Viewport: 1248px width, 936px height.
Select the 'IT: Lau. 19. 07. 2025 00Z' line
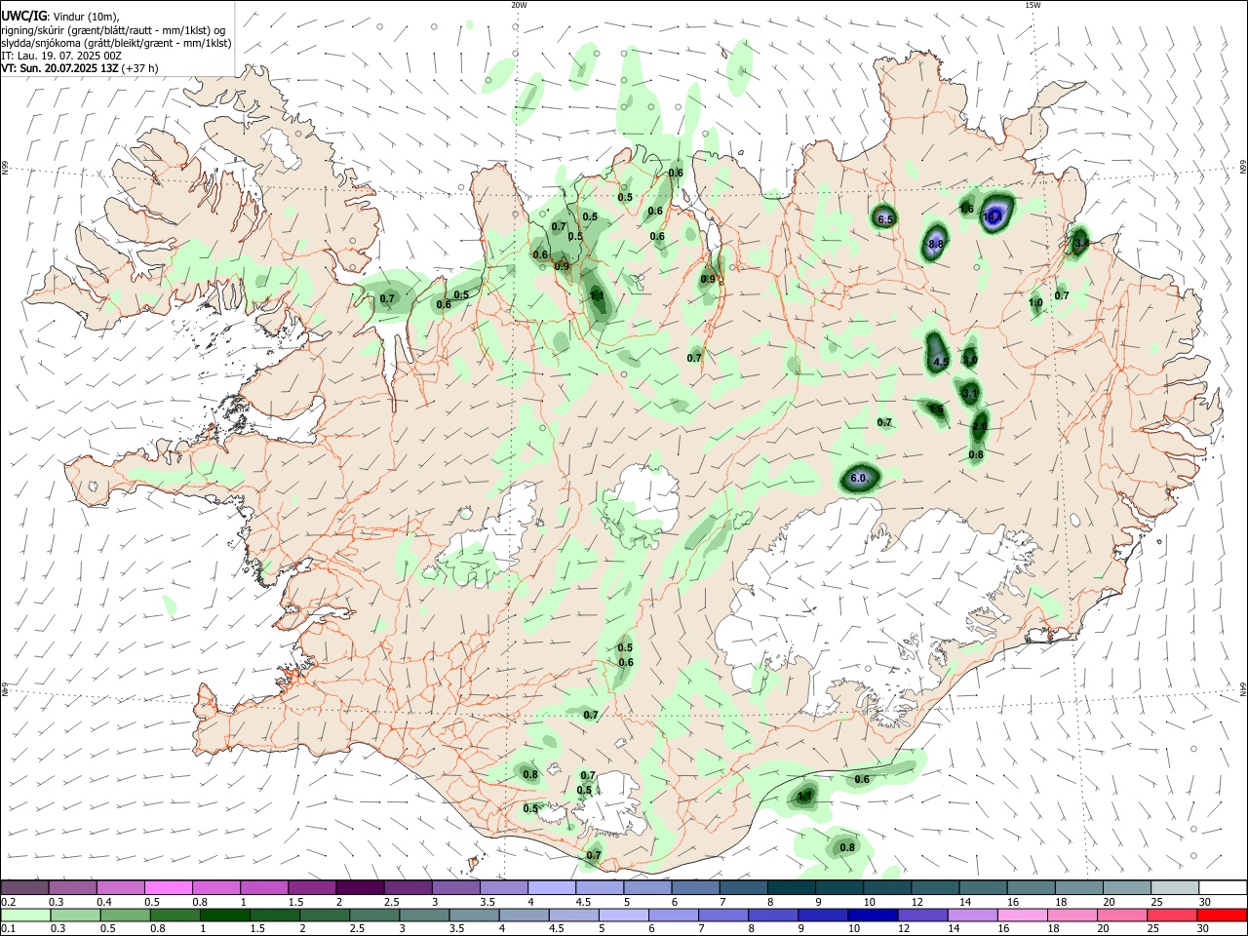pos(61,56)
